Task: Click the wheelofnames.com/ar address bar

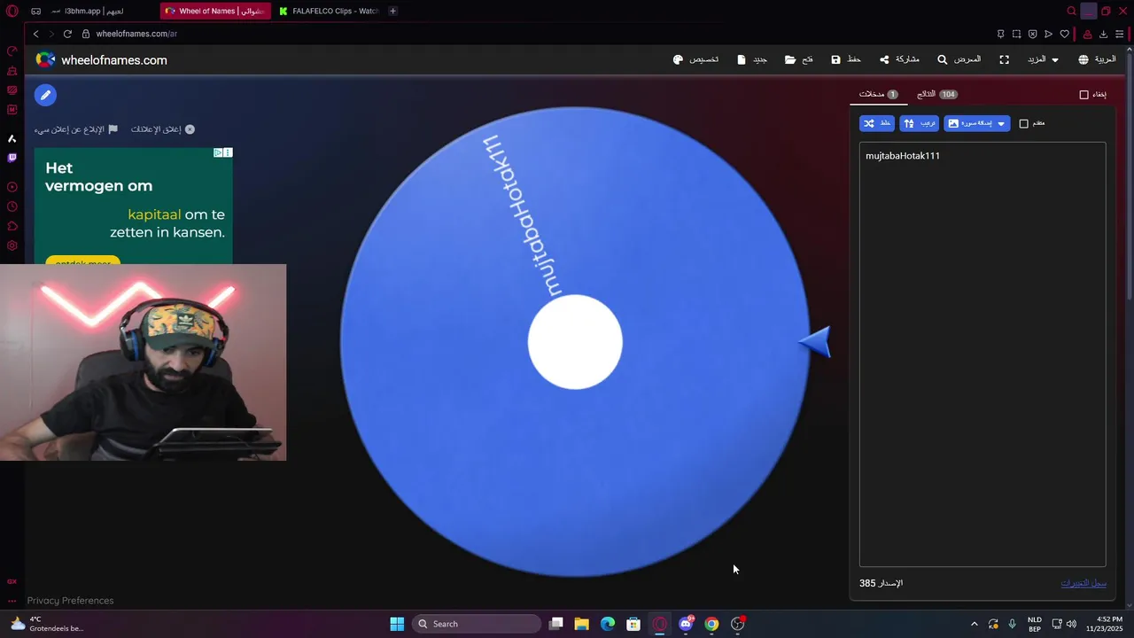Action: (136, 34)
